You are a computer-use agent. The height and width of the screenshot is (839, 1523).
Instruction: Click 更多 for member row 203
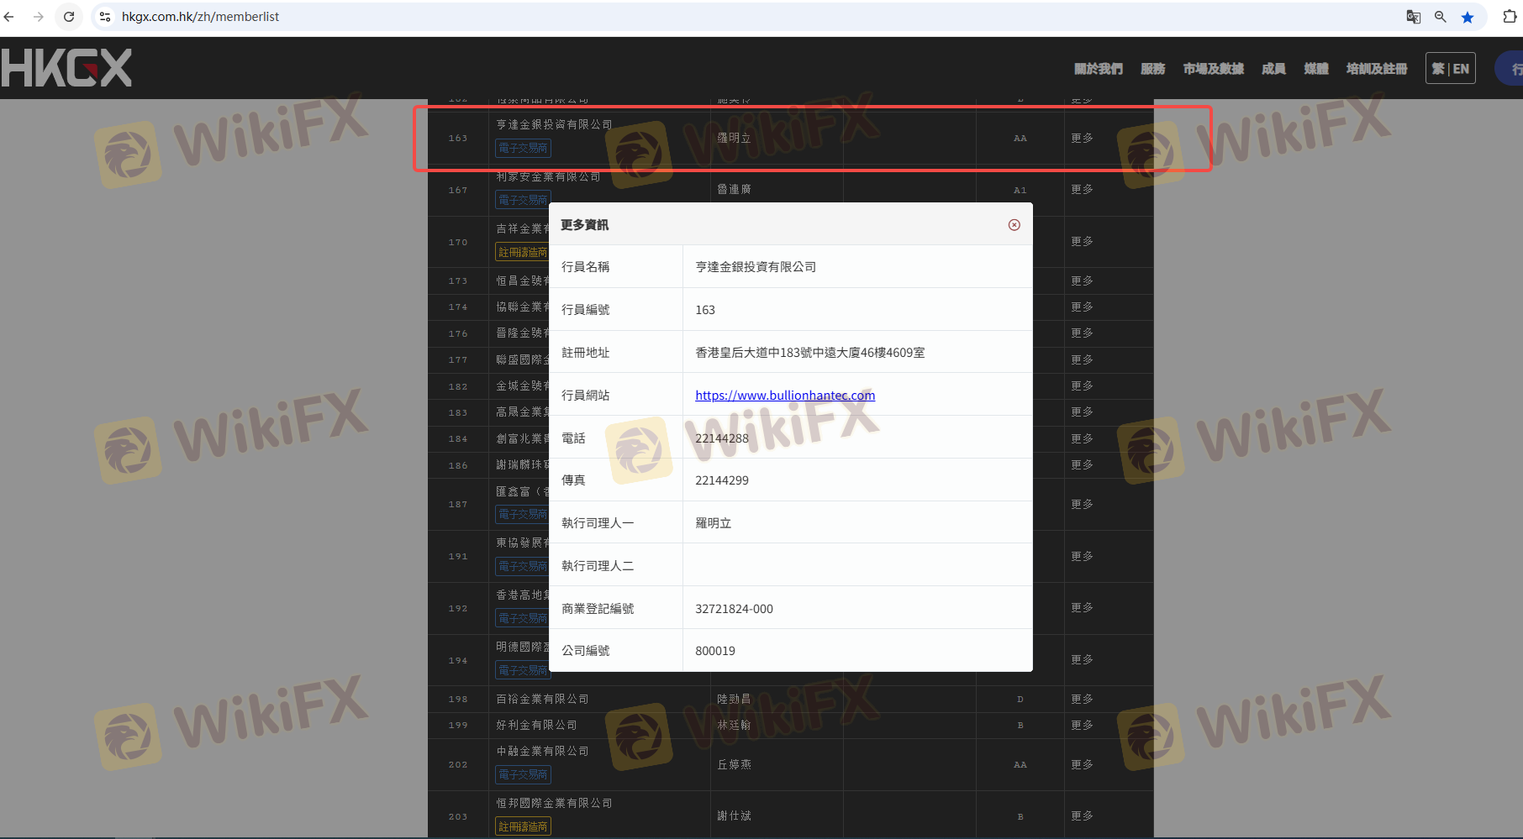pyautogui.click(x=1082, y=815)
